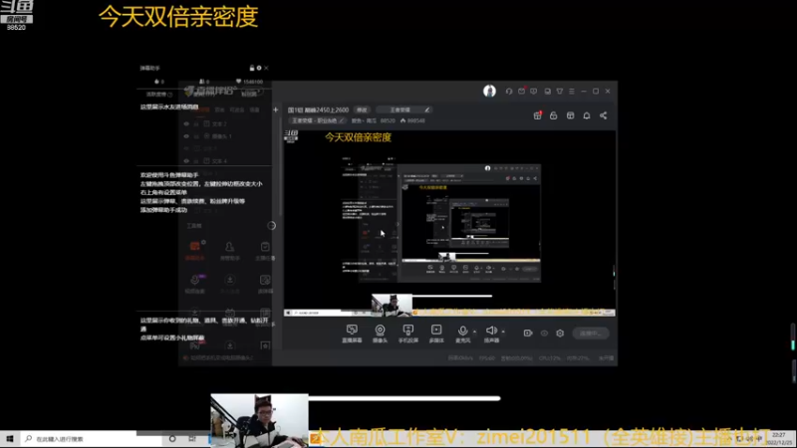
Task: Mute the microphone (麦克风)
Action: 462,334
